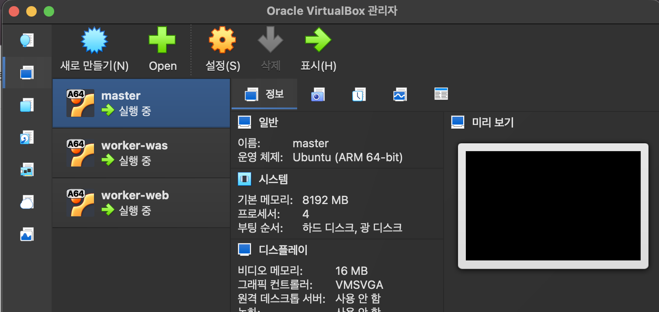Click the 부팅 순서: label

(x=260, y=228)
